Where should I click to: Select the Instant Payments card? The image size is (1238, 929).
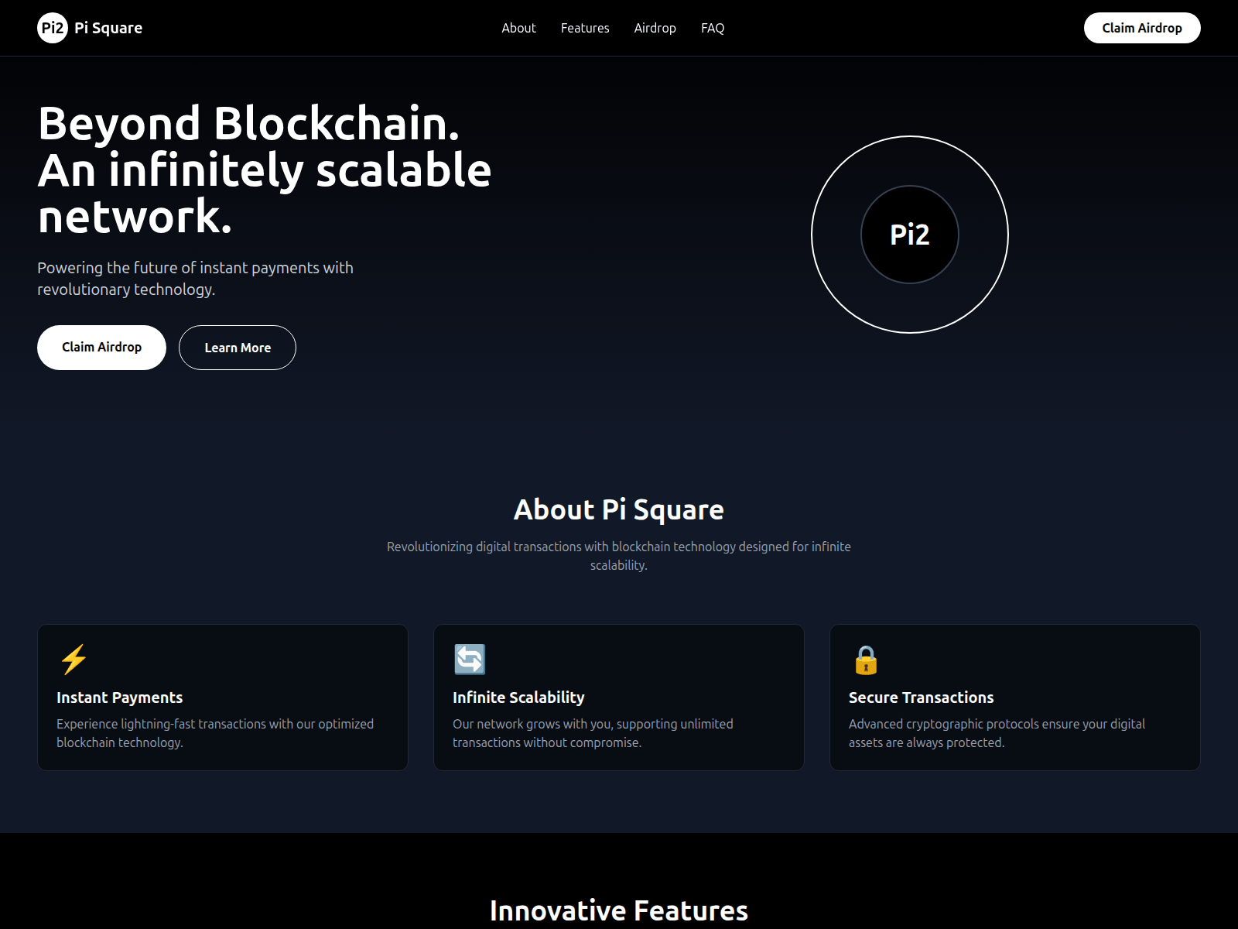223,697
